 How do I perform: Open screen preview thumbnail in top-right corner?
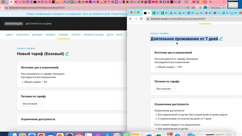point(233,5)
